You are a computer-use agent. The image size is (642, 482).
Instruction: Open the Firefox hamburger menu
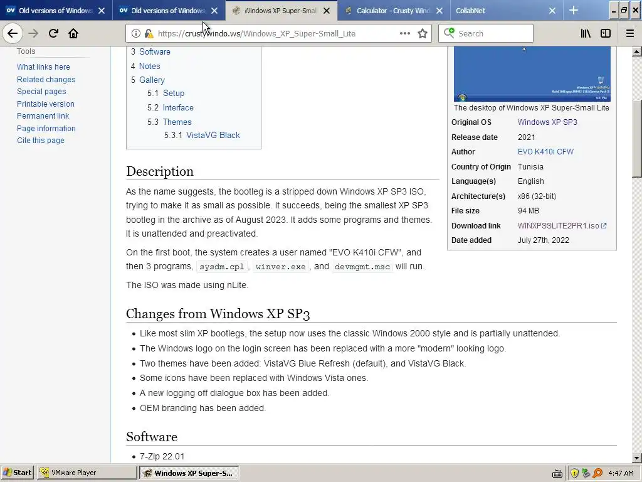click(630, 34)
